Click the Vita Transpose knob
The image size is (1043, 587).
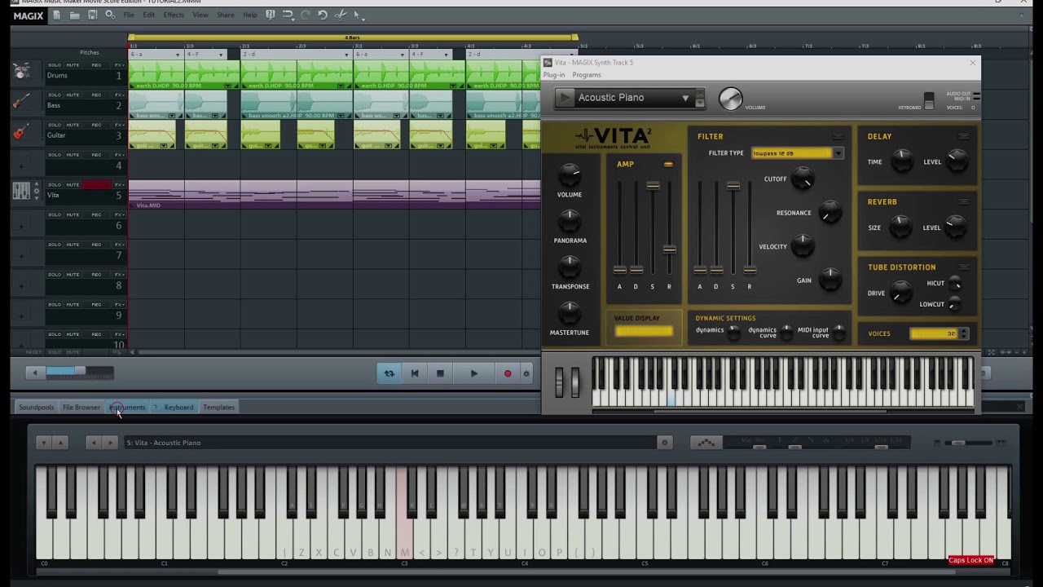click(x=570, y=266)
